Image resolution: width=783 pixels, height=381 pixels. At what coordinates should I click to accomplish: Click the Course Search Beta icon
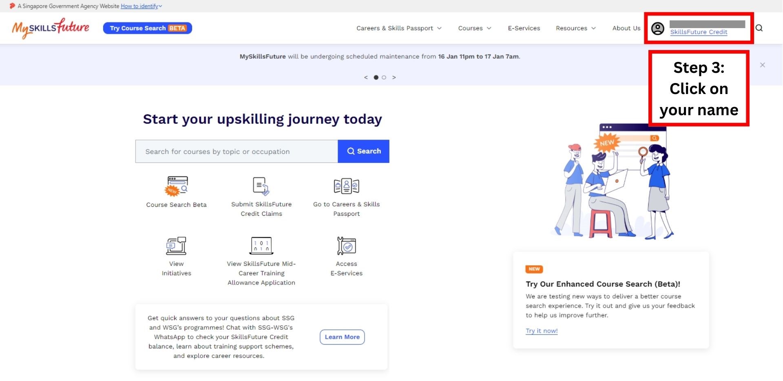pos(177,186)
